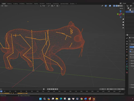Toggle perspective/orthographic grid icon
This screenshot has height=101, width=134.
[x=123, y=28]
